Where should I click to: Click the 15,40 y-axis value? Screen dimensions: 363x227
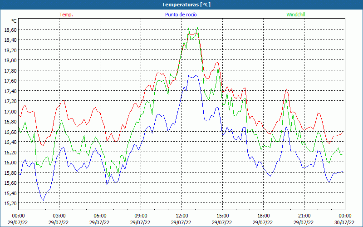(x=10, y=193)
